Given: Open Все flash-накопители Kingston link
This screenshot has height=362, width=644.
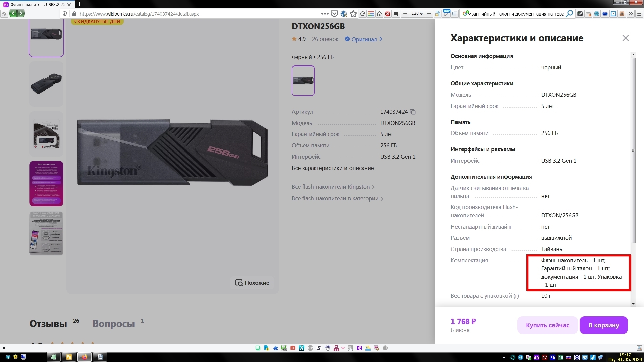Looking at the screenshot, I should pyautogui.click(x=333, y=187).
